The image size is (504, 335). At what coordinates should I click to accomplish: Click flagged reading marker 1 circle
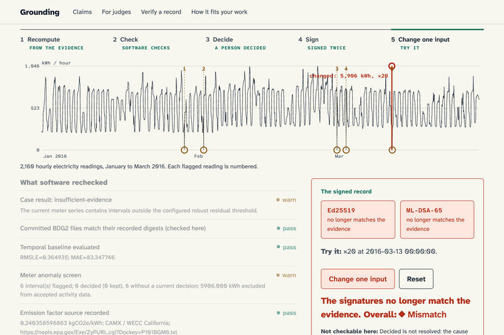184,150
